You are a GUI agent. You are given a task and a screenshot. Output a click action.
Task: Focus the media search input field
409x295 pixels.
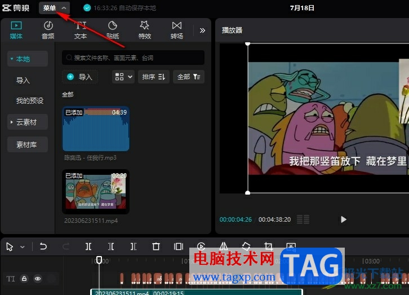coord(133,58)
